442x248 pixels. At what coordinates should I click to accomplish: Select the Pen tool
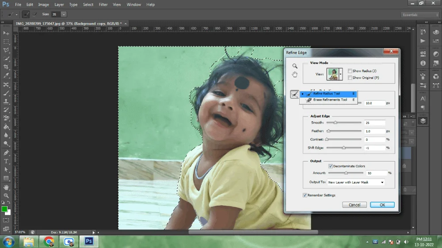(6, 153)
